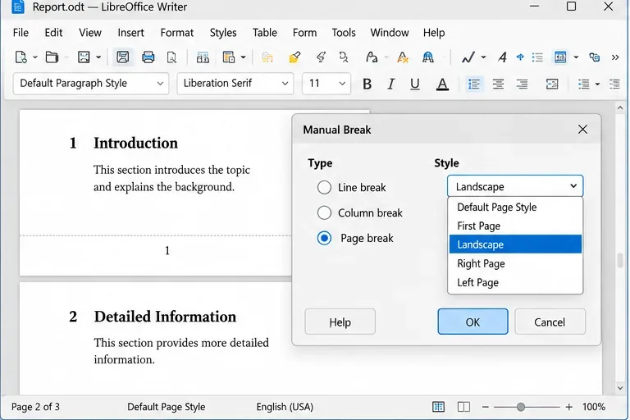This screenshot has height=420, width=630.
Task: Switch to book view icon in the status bar
Action: [x=438, y=407]
